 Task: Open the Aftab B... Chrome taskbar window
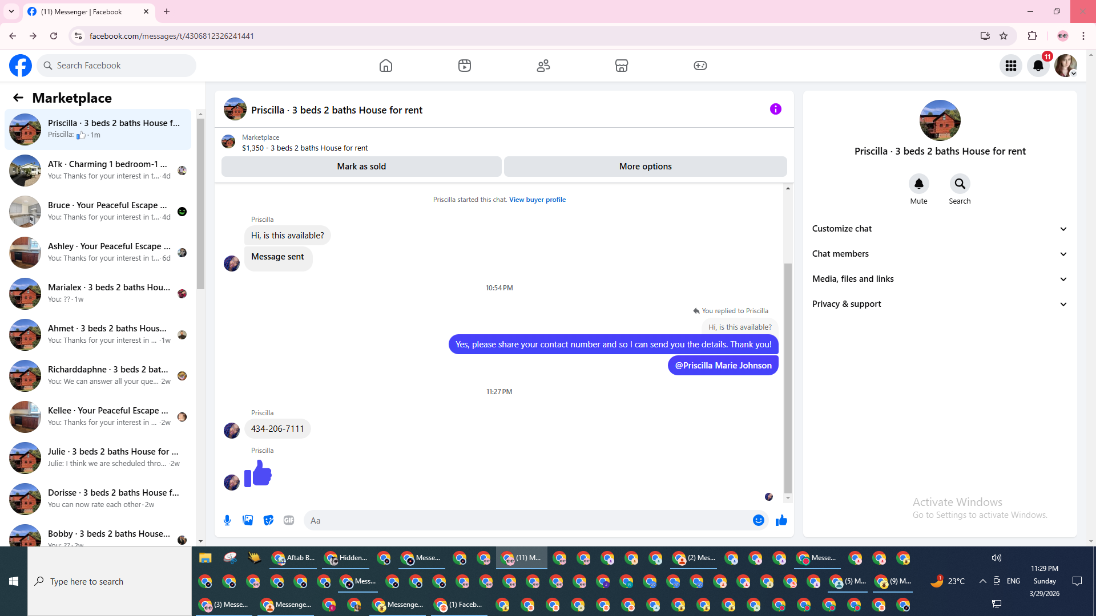coord(293,558)
